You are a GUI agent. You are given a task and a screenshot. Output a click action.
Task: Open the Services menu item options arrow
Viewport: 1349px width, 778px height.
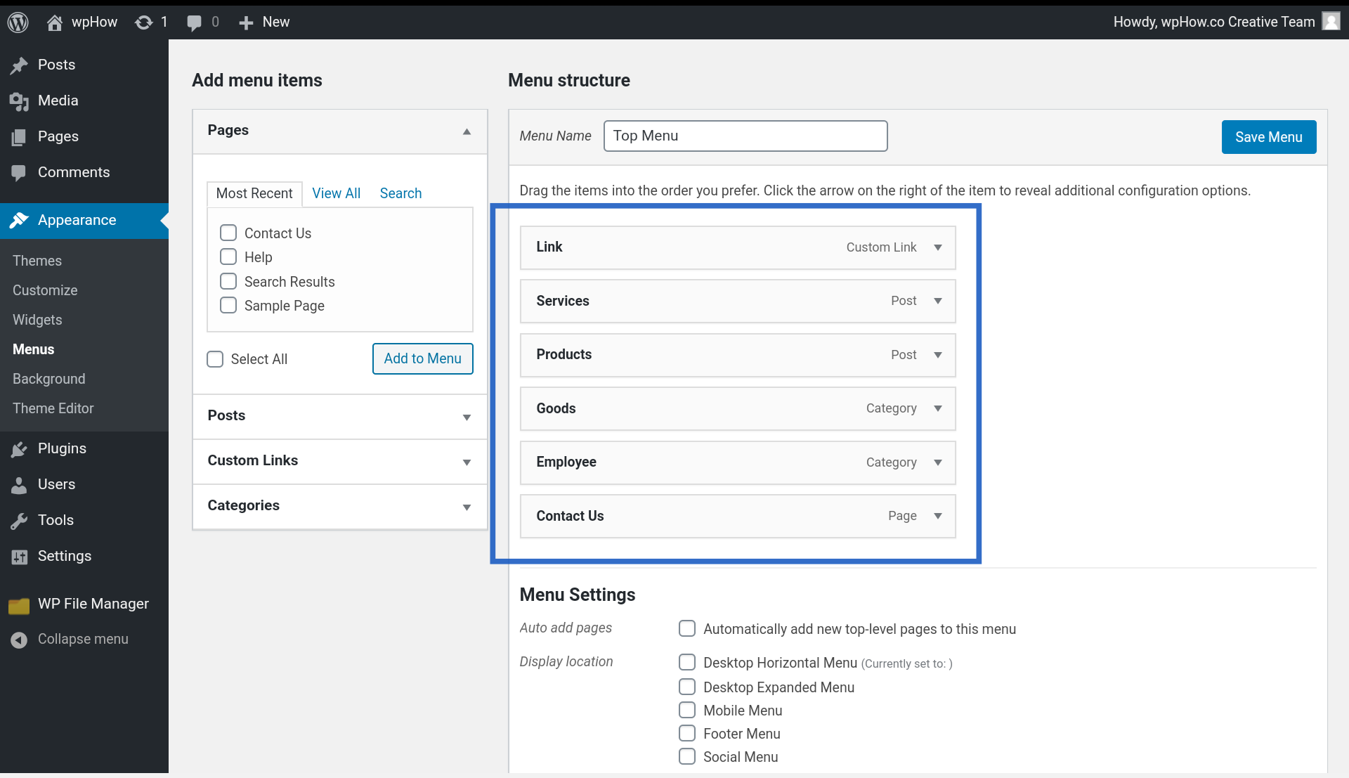[x=938, y=301]
